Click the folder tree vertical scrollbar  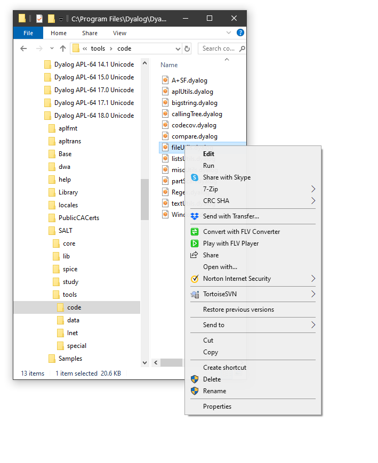click(144, 199)
